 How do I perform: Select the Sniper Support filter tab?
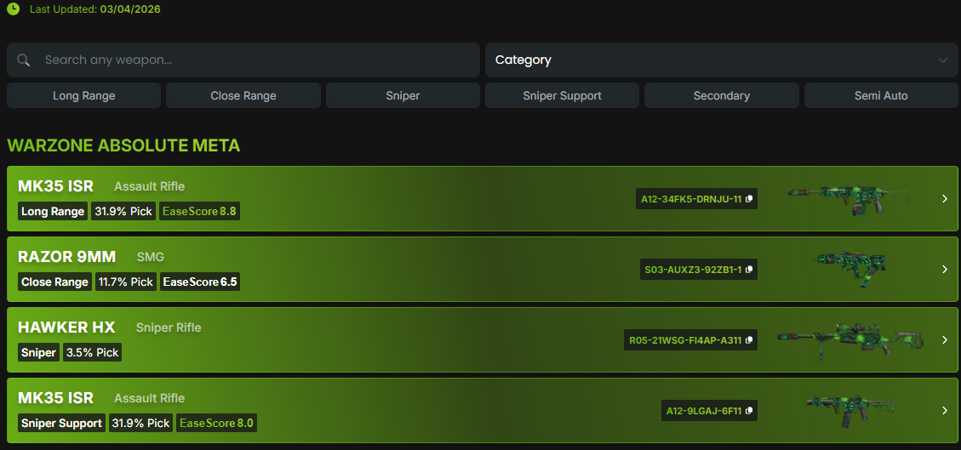click(562, 95)
